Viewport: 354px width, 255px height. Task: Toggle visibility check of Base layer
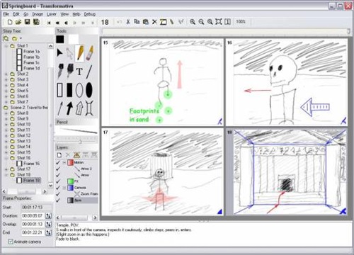(x=58, y=200)
